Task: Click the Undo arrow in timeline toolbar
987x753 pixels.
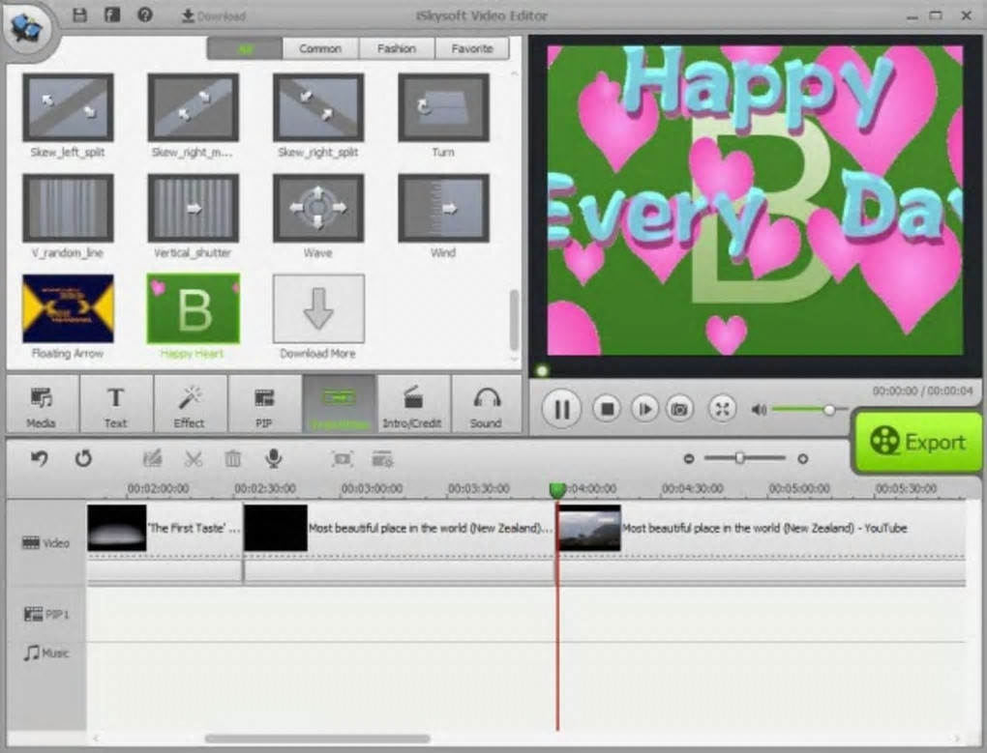Action: (x=40, y=459)
